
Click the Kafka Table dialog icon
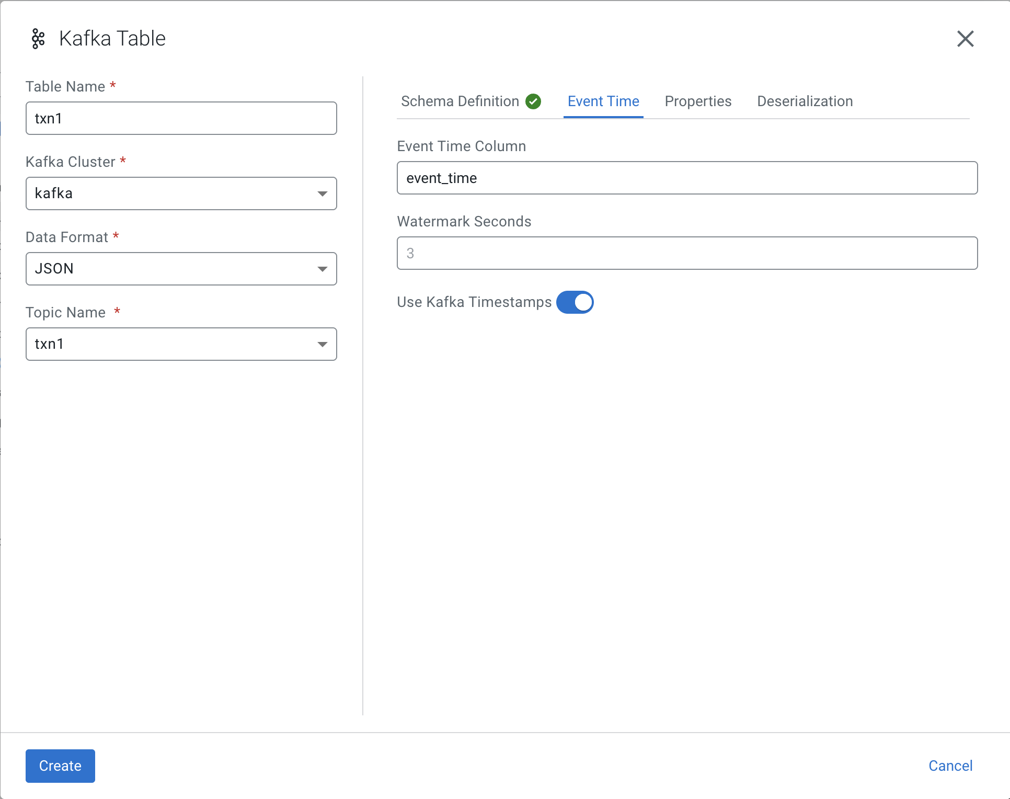coord(38,38)
